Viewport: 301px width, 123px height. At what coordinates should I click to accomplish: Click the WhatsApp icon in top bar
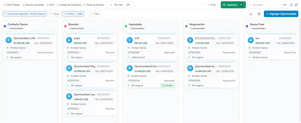[291, 5]
